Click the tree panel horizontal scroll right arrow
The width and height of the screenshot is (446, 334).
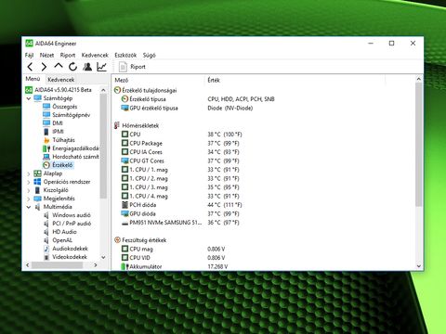(96, 265)
